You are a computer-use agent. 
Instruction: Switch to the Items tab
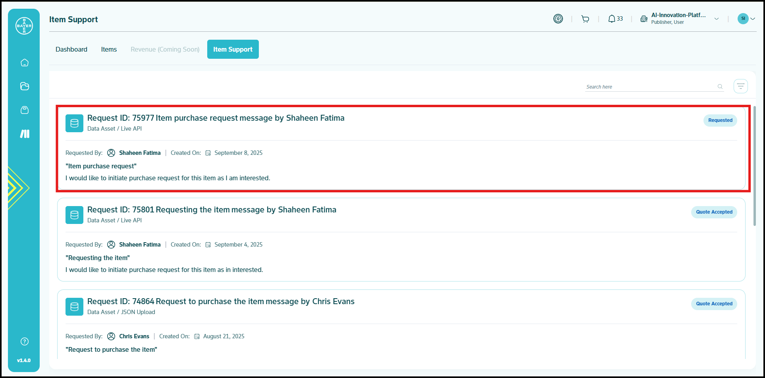click(109, 49)
